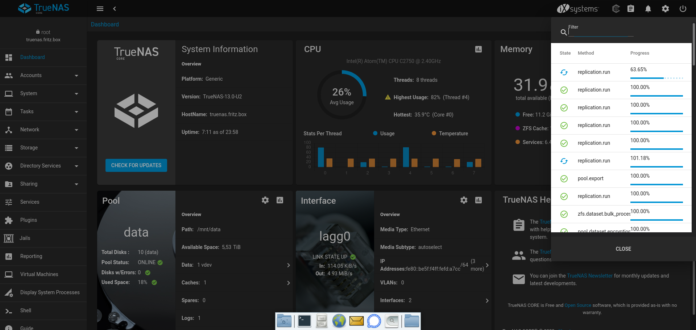The width and height of the screenshot is (696, 330).
Task: Open CPU reports chart icon
Action: [478, 49]
